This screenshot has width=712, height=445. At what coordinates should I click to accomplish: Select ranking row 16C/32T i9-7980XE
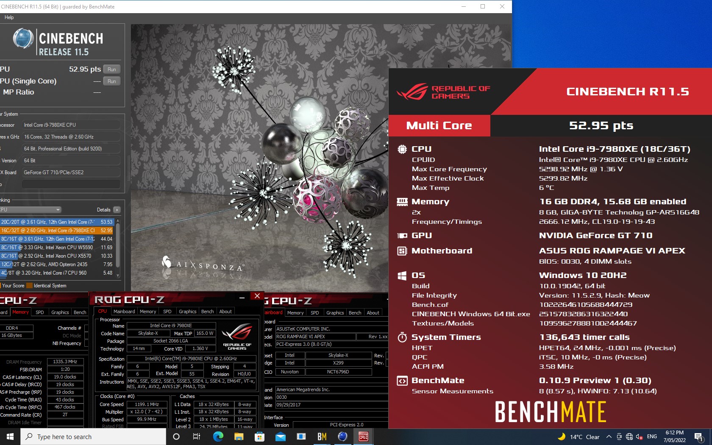57,230
